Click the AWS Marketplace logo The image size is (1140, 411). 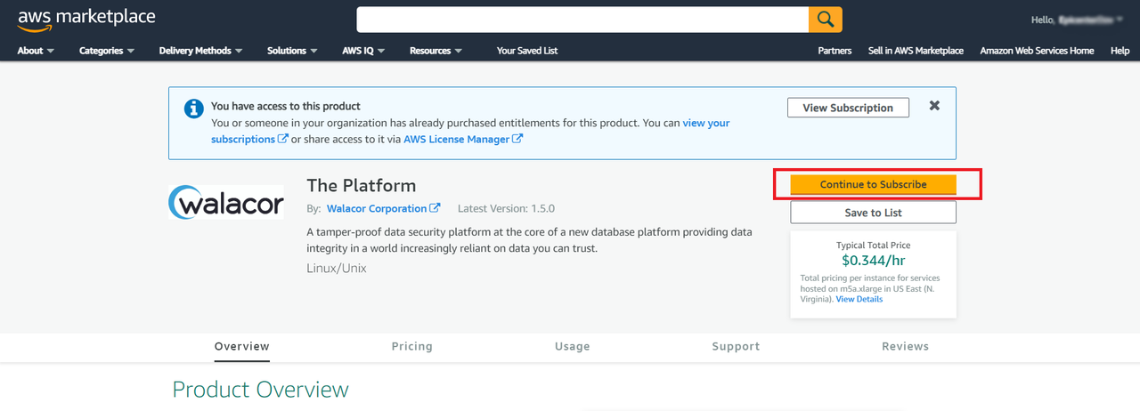[x=86, y=19]
